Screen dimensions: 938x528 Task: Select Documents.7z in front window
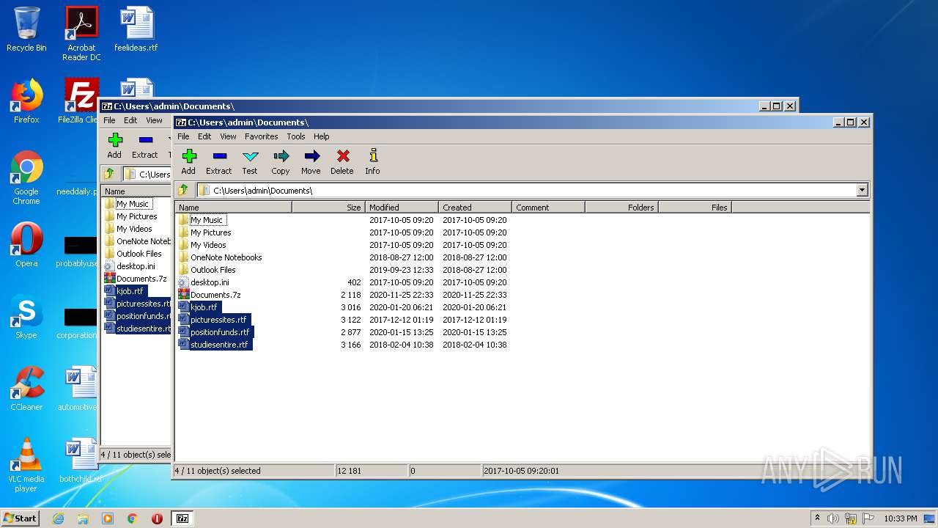point(209,295)
